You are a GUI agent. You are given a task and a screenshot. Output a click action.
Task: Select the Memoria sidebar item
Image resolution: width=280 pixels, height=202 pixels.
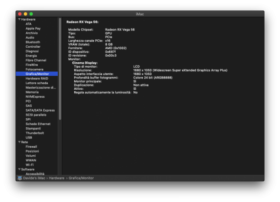pos(32,92)
